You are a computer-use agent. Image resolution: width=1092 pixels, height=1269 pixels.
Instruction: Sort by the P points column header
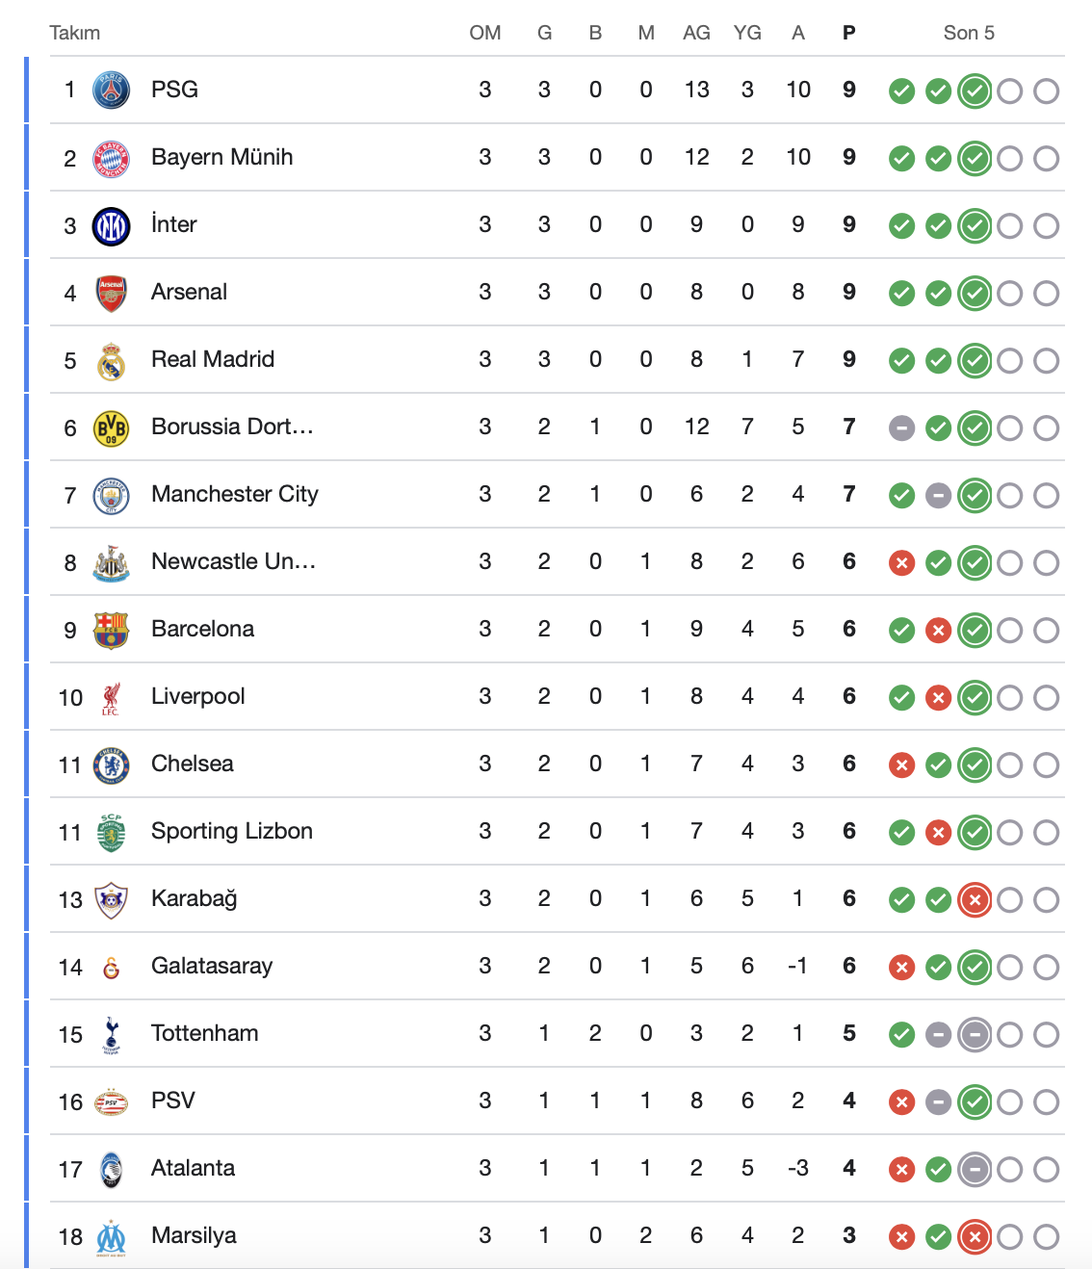click(x=848, y=33)
